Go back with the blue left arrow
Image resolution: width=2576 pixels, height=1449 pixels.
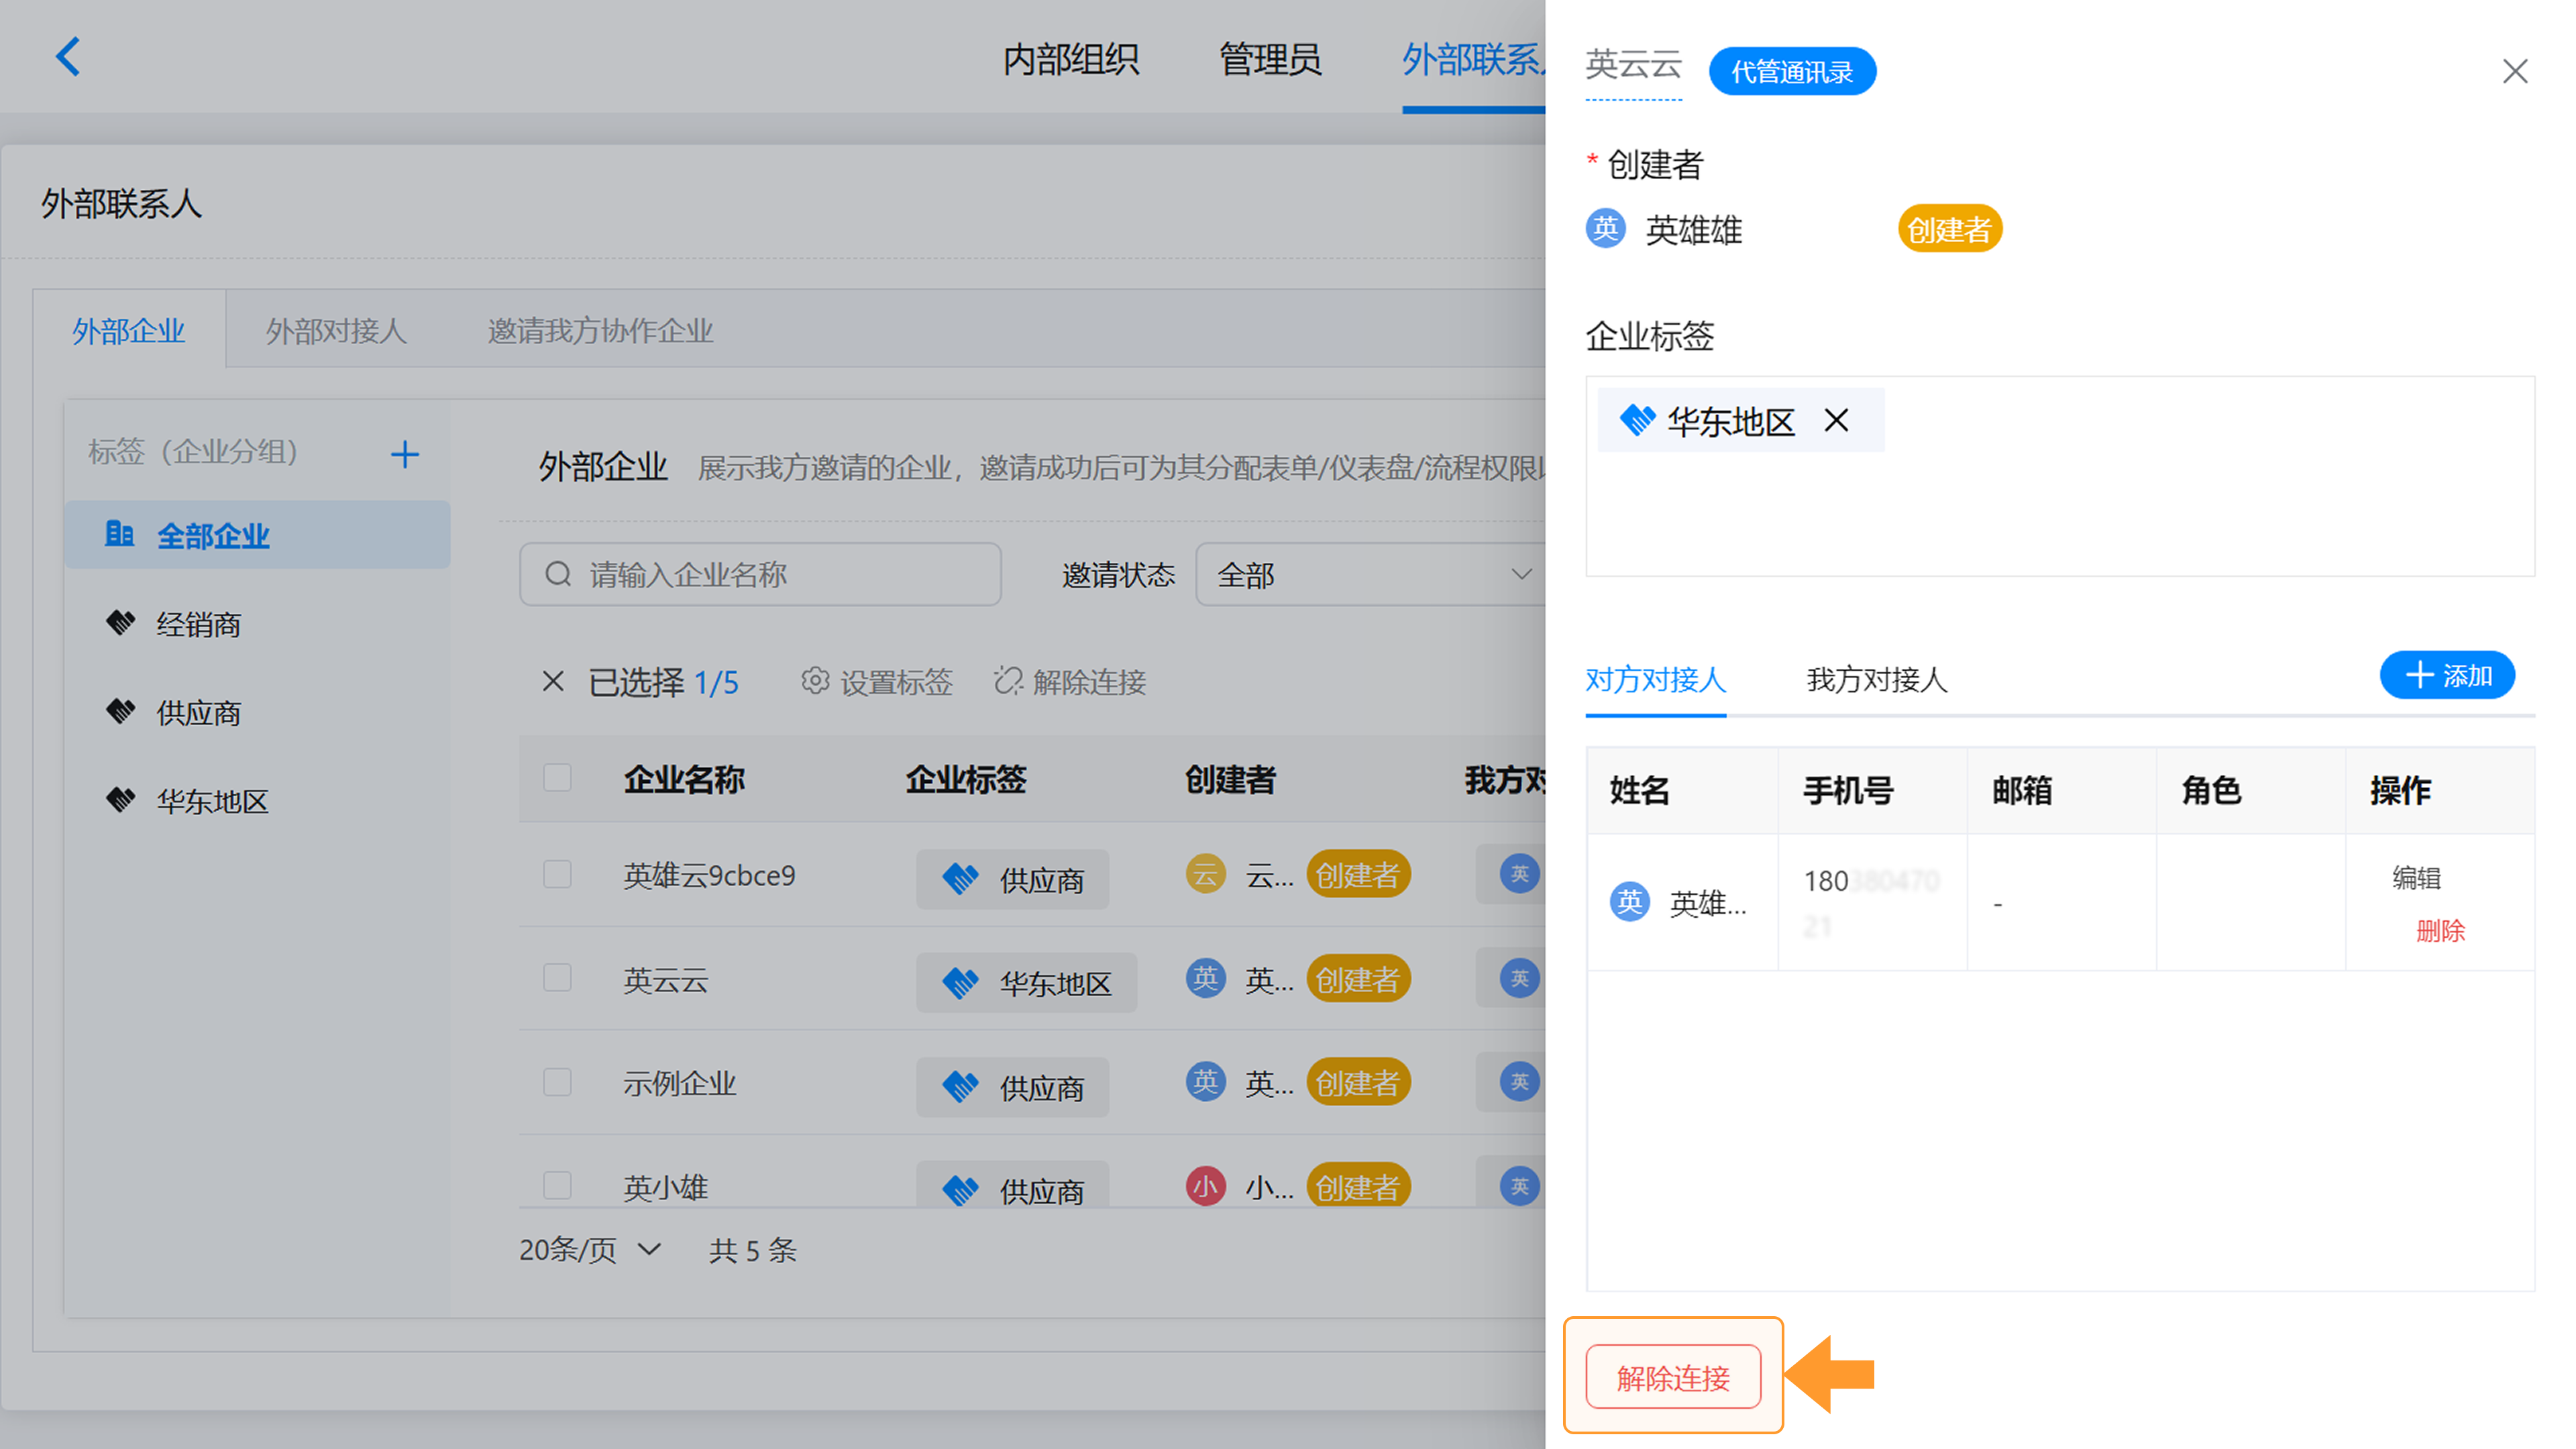point(67,57)
